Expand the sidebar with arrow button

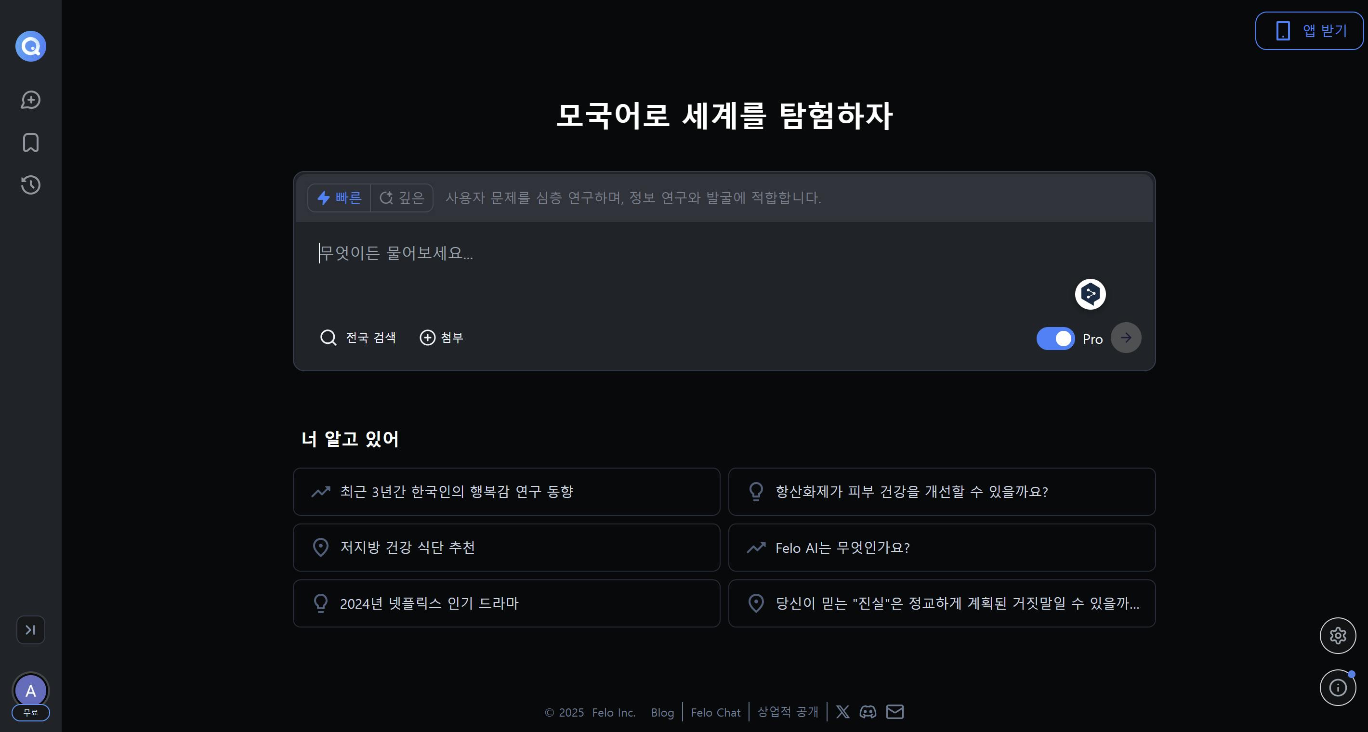[31, 630]
